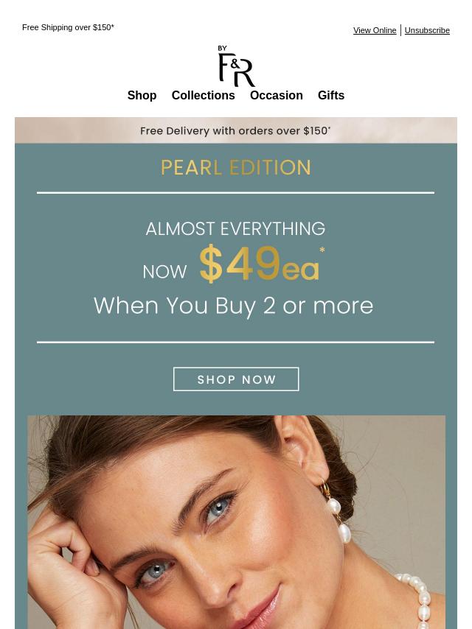
Task: Click the gold asterisk after $49ea
Action: point(322,250)
